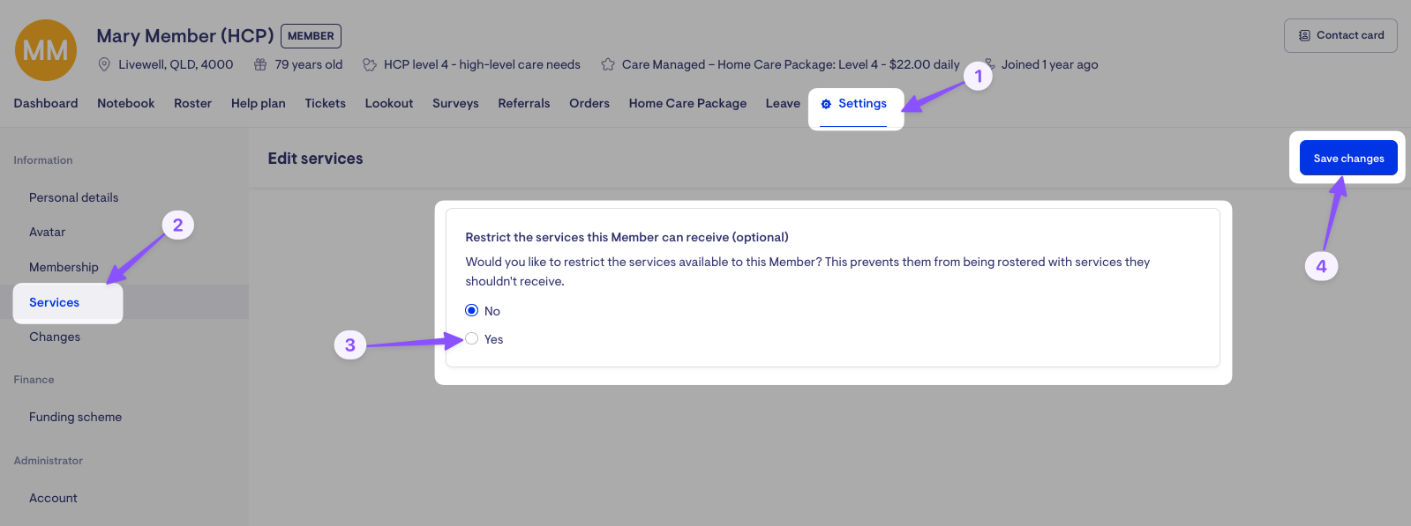This screenshot has width=1411, height=526.
Task: Click the gear icon on Settings tab
Action: pos(826,104)
